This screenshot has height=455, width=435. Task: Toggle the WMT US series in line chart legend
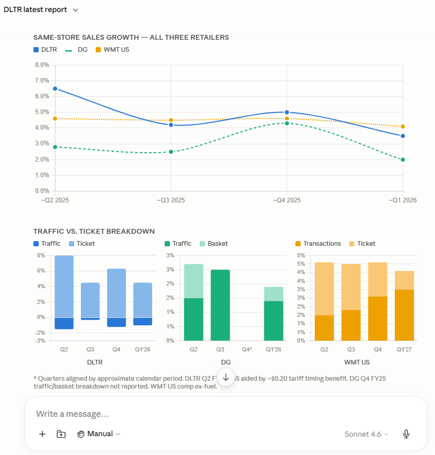pos(112,50)
